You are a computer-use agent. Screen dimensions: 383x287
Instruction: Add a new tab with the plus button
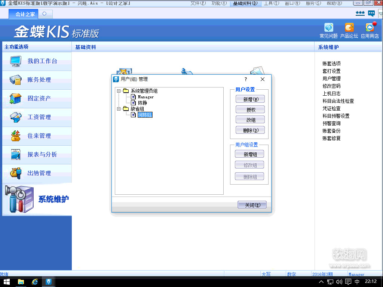pos(44,14)
